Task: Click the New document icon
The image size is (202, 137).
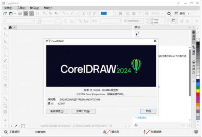Action: tap(5, 14)
